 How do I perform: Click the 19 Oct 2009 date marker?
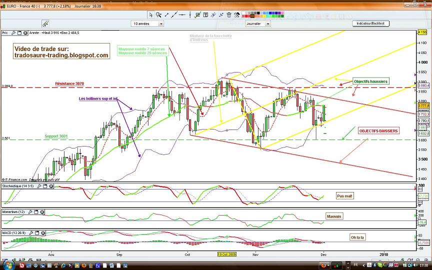(226, 254)
